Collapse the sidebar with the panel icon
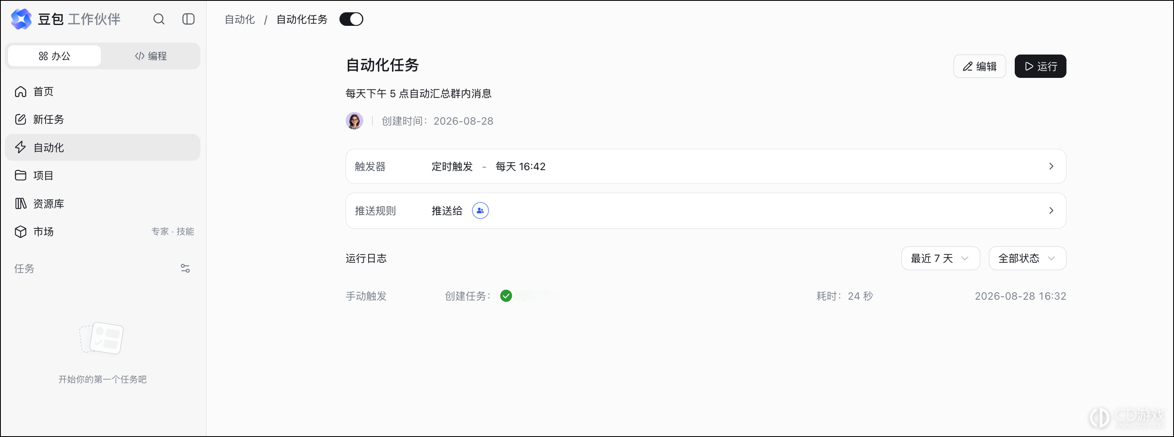Image resolution: width=1174 pixels, height=437 pixels. (188, 19)
